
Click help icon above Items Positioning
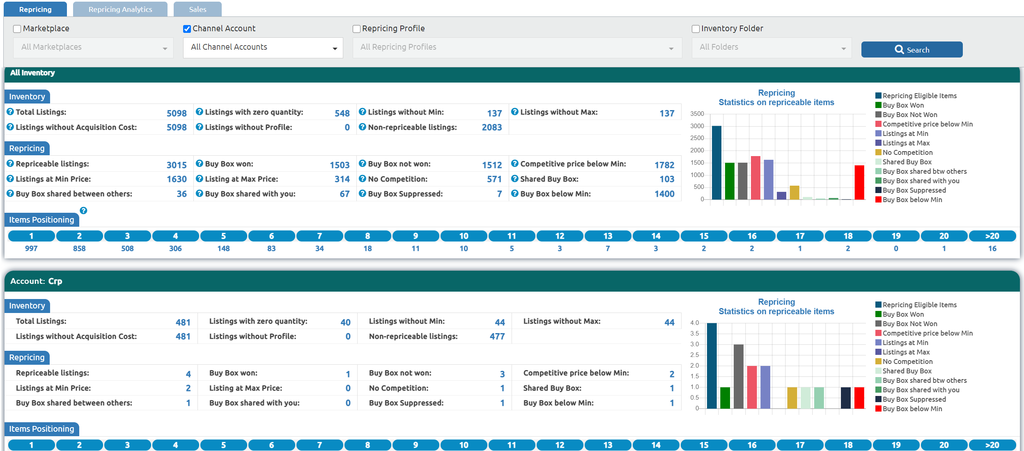click(x=83, y=211)
